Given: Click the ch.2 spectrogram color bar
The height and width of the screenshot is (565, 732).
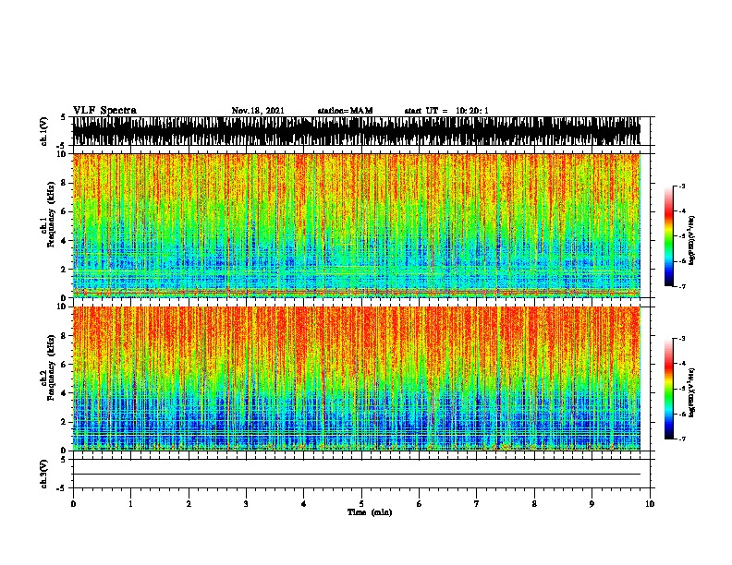Looking at the screenshot, I should click(669, 389).
